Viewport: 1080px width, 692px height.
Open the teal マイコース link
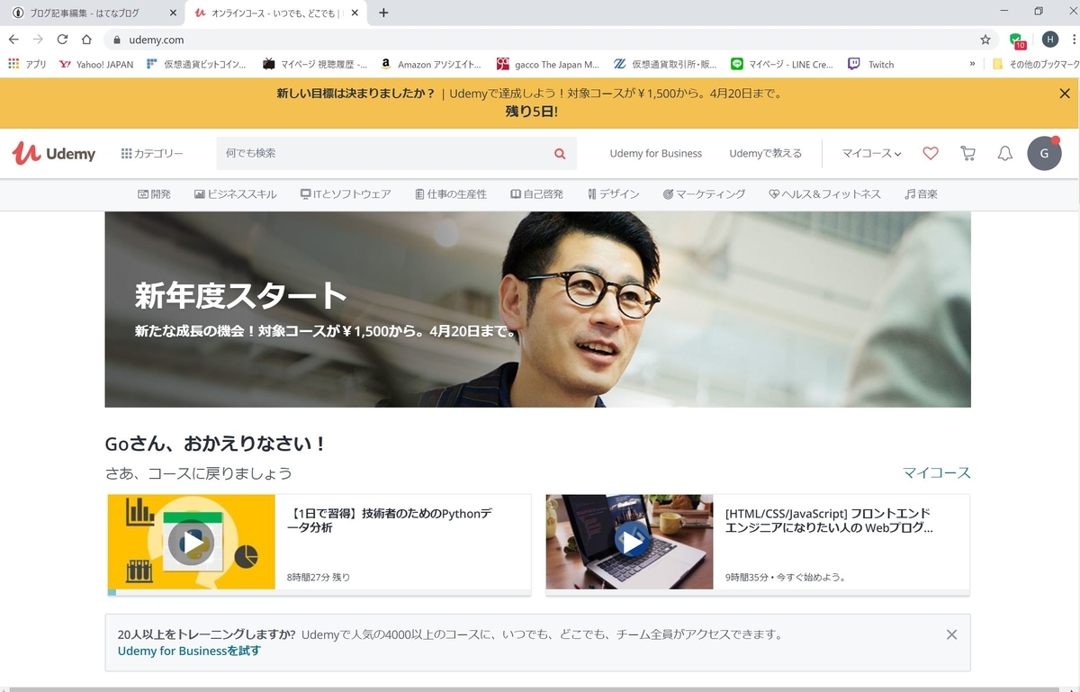click(937, 472)
